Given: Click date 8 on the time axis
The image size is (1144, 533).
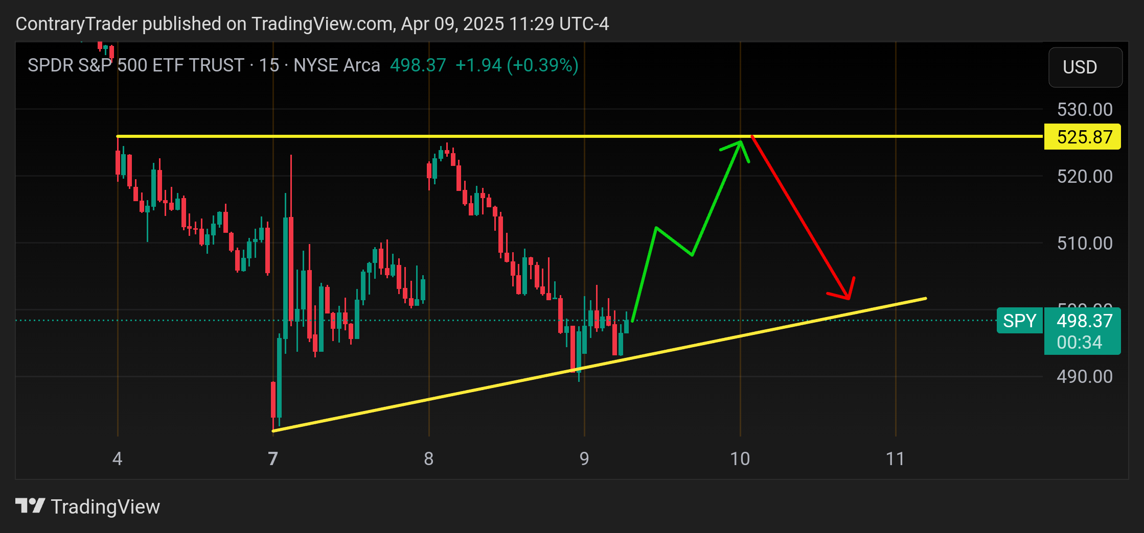Looking at the screenshot, I should point(429,458).
